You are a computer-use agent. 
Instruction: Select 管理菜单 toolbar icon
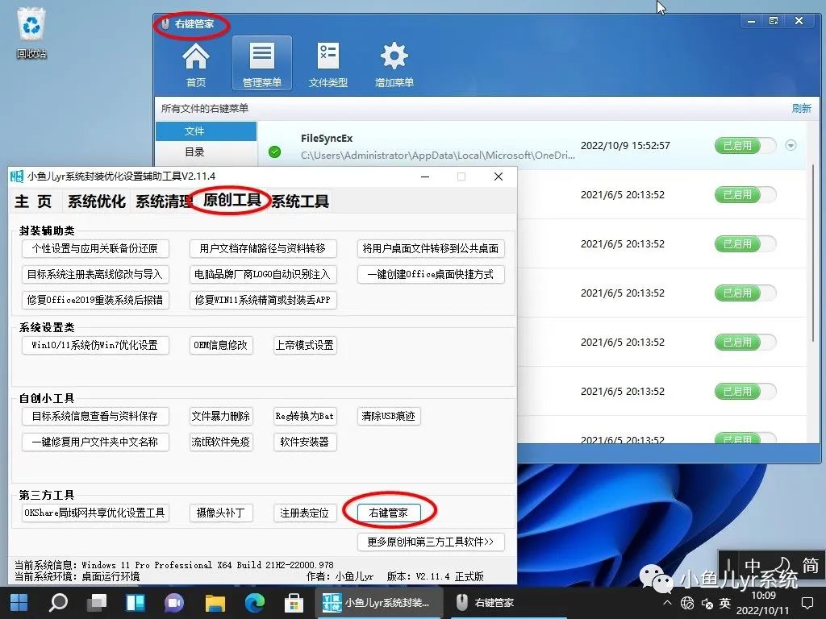[262, 64]
